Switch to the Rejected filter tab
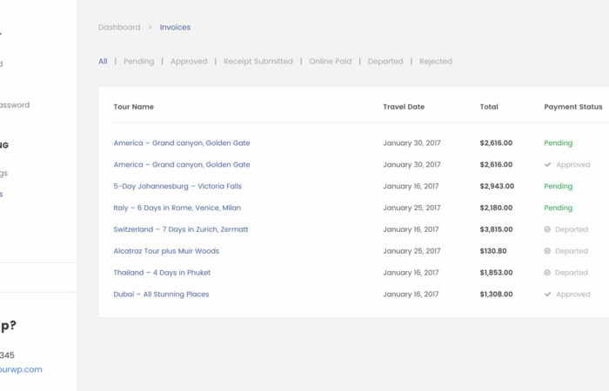609x391 pixels. pyautogui.click(x=436, y=62)
